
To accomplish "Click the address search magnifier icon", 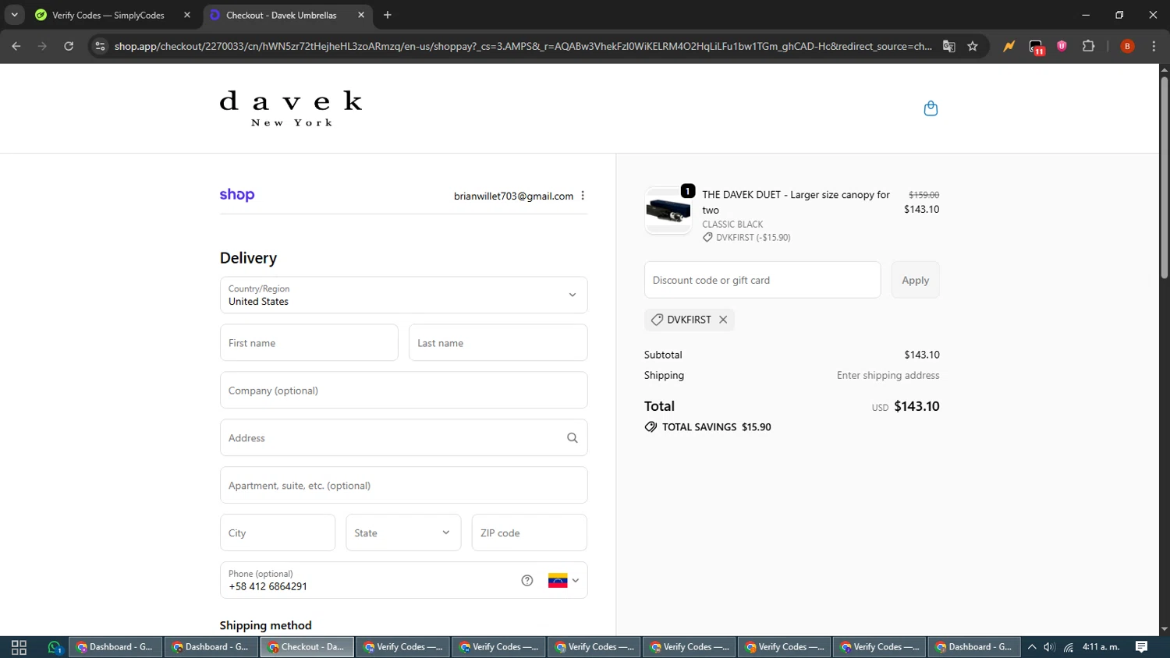I will coord(573,438).
